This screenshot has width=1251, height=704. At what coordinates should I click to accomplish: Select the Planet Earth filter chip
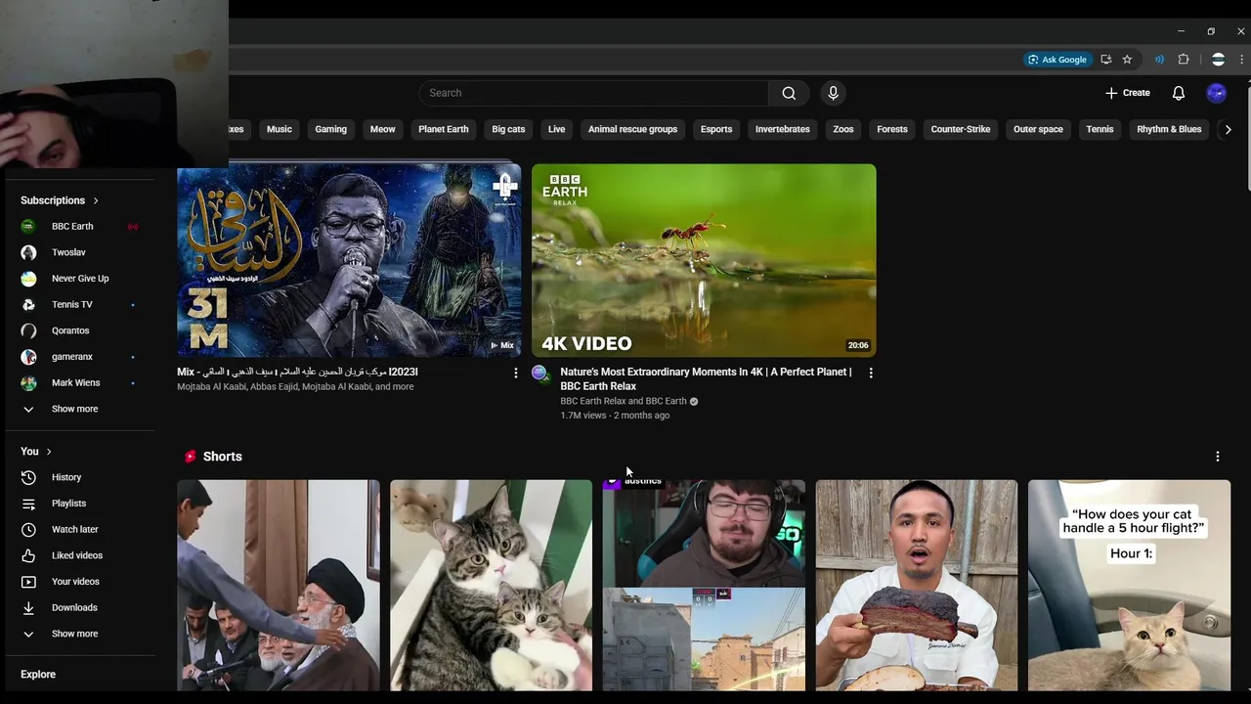pos(444,129)
